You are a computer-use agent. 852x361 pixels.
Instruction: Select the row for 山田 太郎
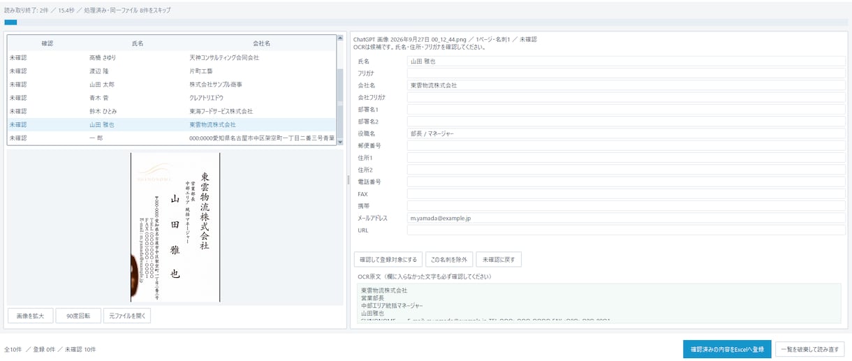[x=172, y=84]
